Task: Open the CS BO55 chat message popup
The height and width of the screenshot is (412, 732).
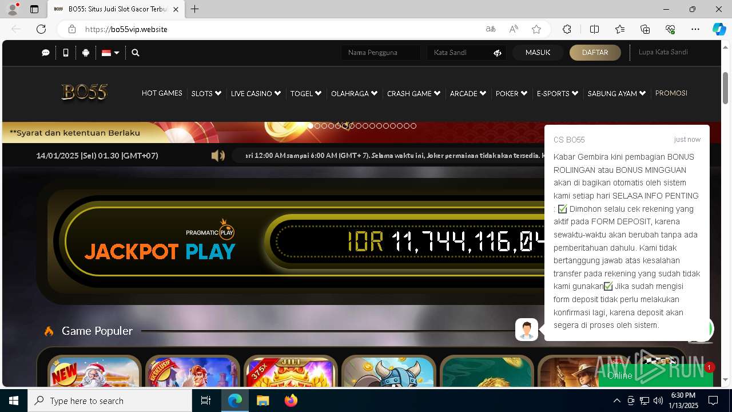Action: [x=627, y=232]
